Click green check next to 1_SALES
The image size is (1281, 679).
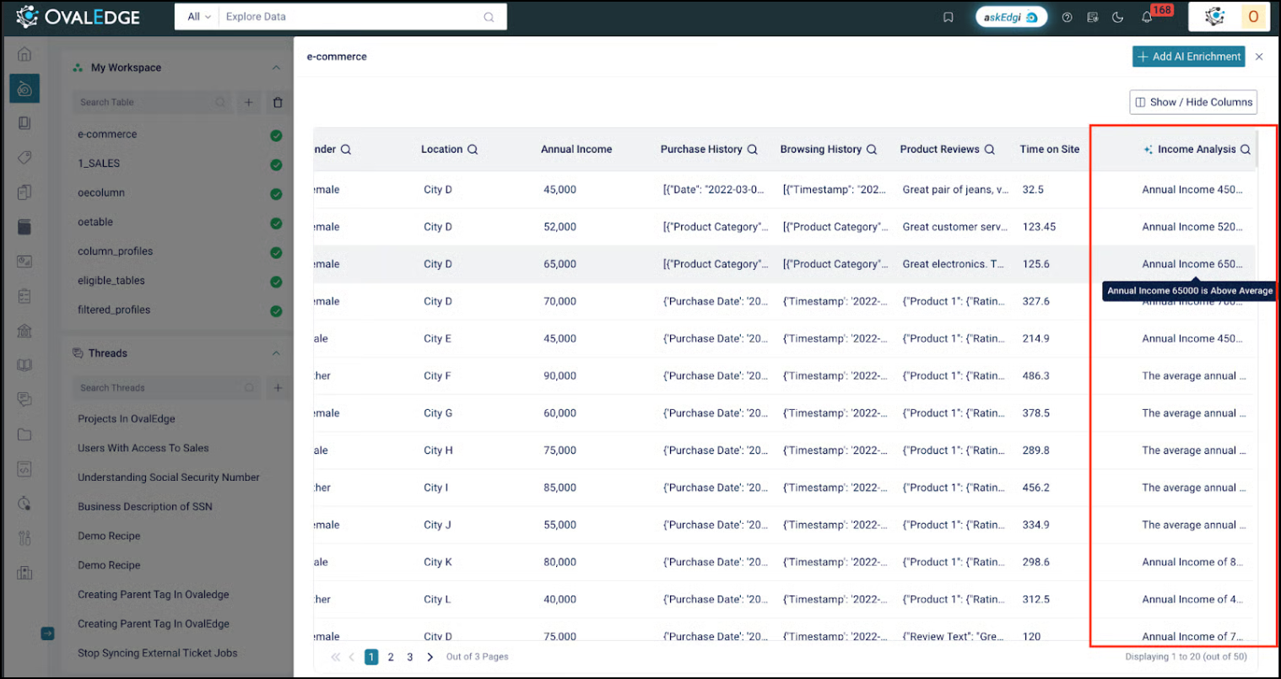276,164
